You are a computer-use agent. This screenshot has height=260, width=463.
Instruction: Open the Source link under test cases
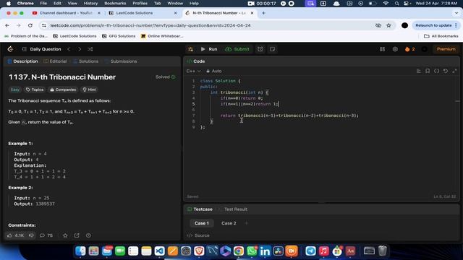[198, 235]
